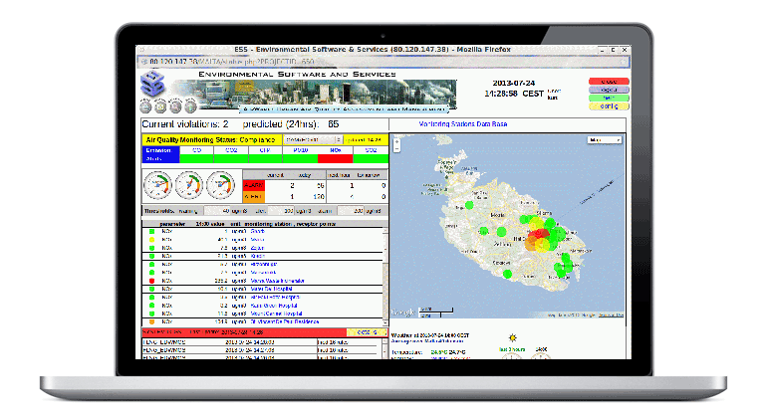Click the first round toolbar icon below the logo
The image size is (765, 418).
pos(147,105)
